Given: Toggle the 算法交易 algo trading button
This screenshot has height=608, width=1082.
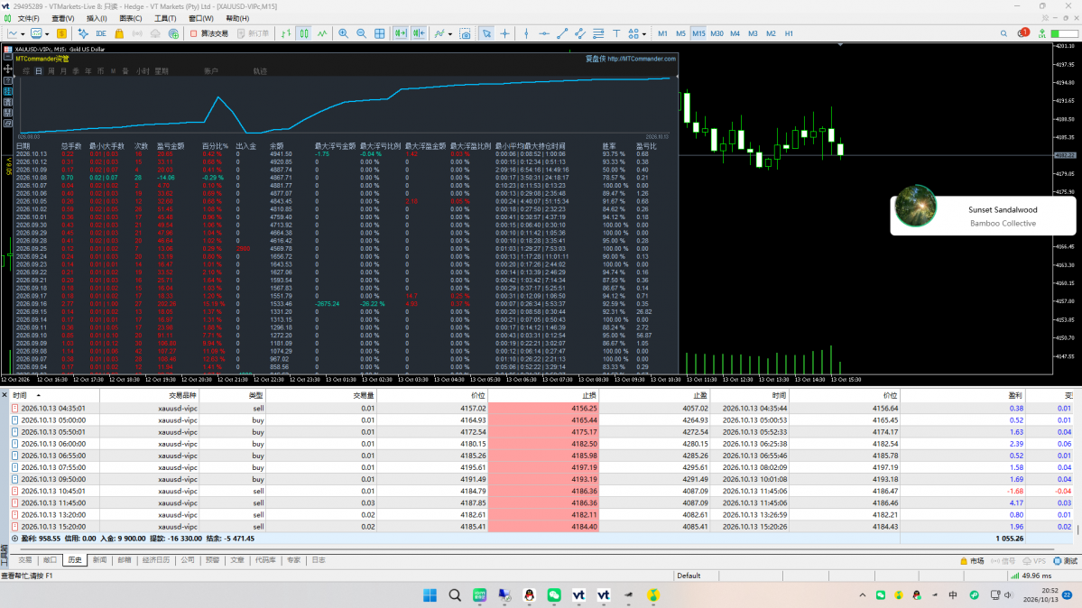Looking at the screenshot, I should click(209, 33).
